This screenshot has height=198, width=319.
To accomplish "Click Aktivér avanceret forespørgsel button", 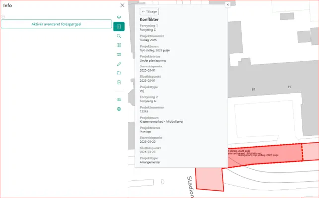I will point(57,24).
